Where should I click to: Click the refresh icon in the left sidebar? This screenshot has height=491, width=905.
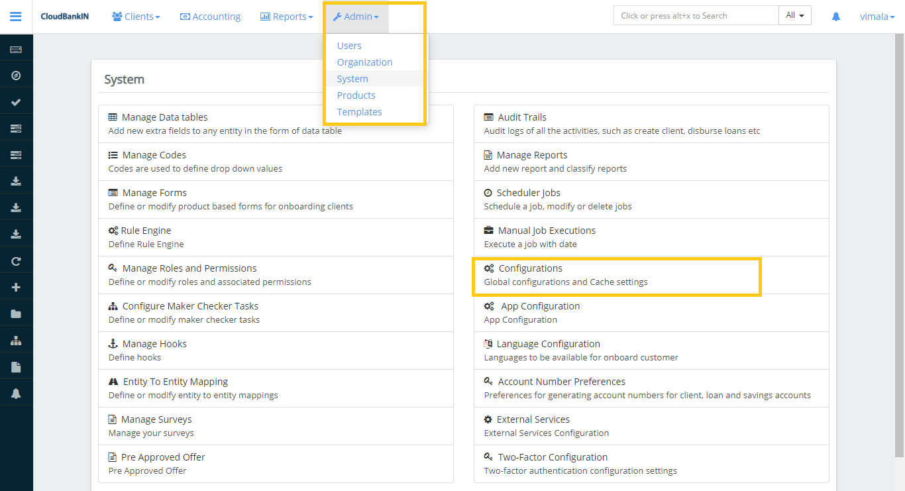16,259
